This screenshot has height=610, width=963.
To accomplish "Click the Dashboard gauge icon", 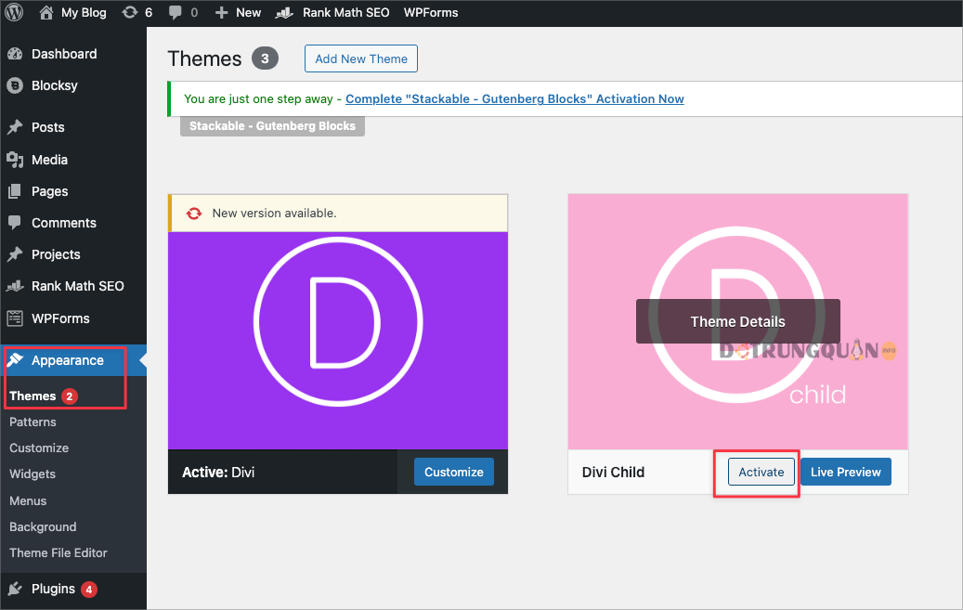I will (x=15, y=54).
